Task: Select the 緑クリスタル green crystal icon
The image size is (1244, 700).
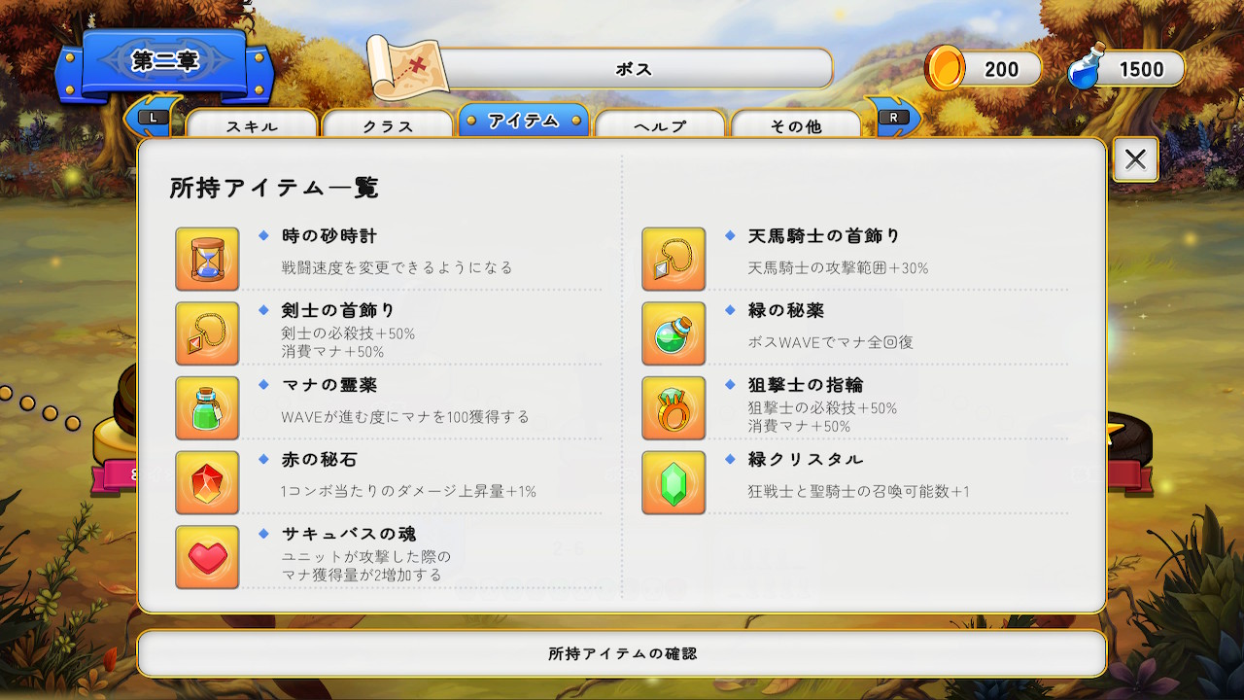Action: (x=674, y=482)
